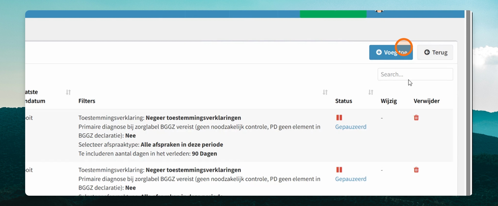Screen dimensions: 498x206
Task: Go back using the Terug button
Action: point(435,52)
